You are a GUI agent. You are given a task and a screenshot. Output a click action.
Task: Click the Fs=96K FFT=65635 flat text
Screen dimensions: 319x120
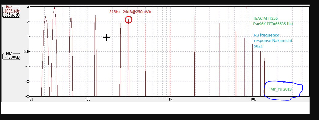[273, 24]
